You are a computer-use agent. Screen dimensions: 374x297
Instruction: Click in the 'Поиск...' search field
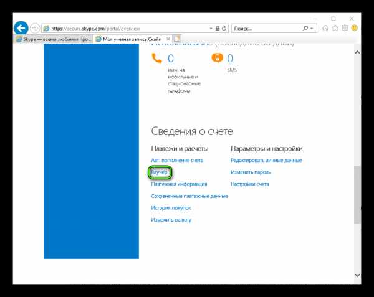[x=265, y=29]
